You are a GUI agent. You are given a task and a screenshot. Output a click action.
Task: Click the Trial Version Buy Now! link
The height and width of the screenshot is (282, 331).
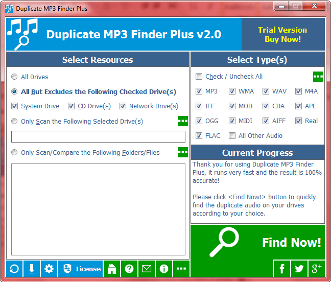(282, 34)
